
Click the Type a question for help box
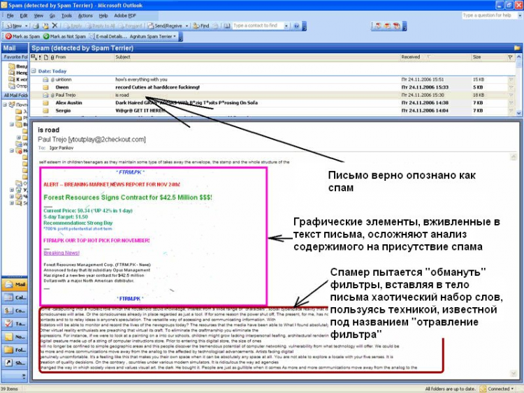490,15
